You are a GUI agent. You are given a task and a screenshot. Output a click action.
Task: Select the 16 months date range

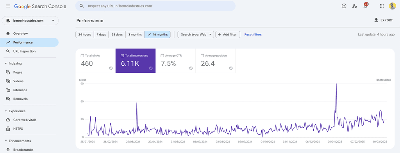pos(157,35)
